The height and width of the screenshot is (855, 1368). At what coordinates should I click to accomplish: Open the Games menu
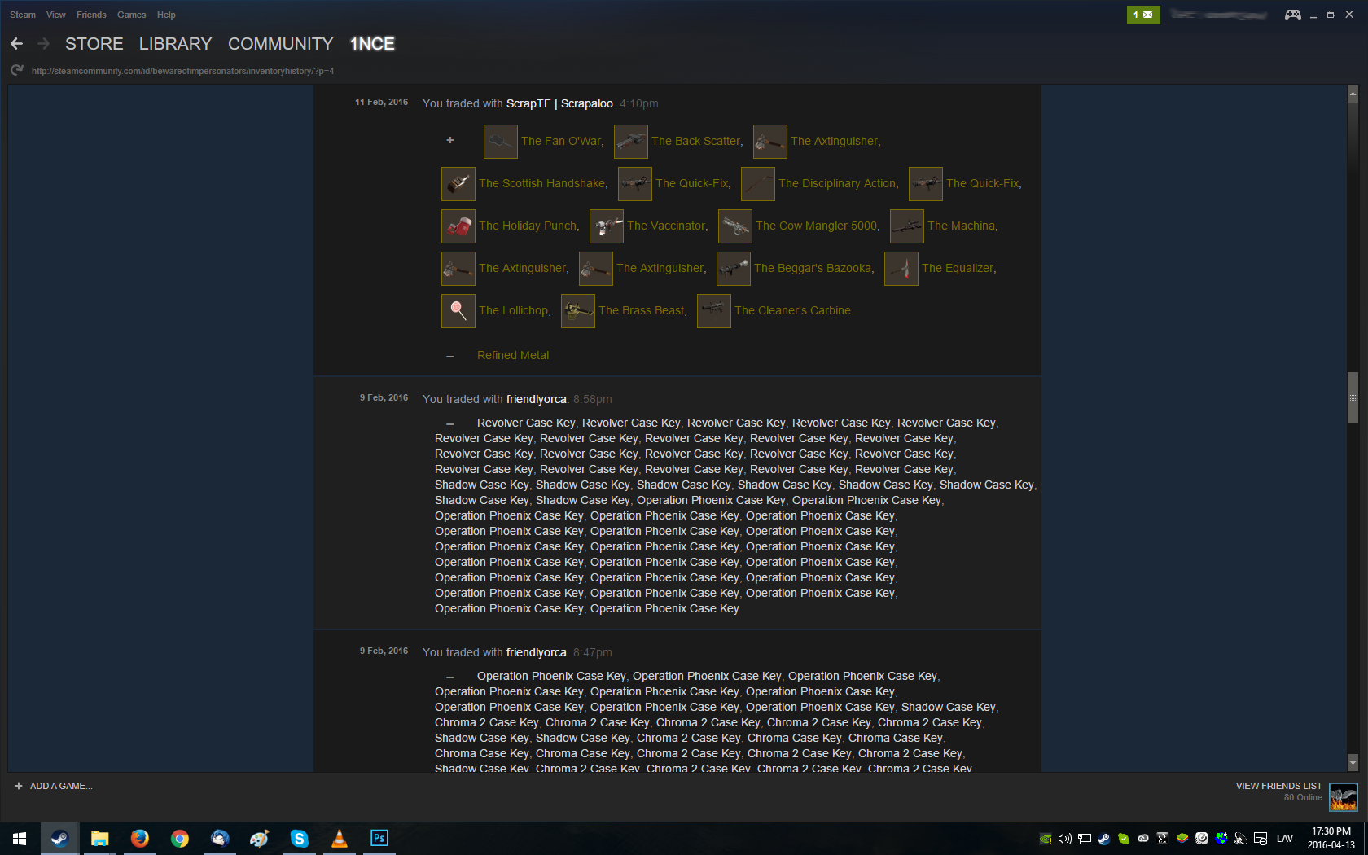click(x=131, y=15)
